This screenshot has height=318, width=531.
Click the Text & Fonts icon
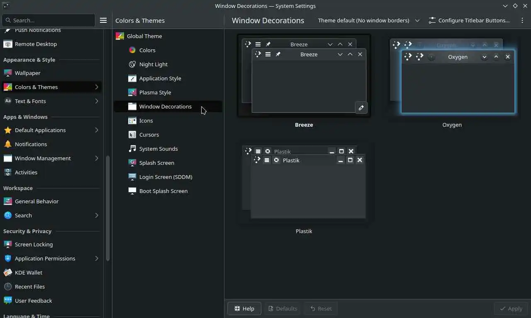coord(7,101)
